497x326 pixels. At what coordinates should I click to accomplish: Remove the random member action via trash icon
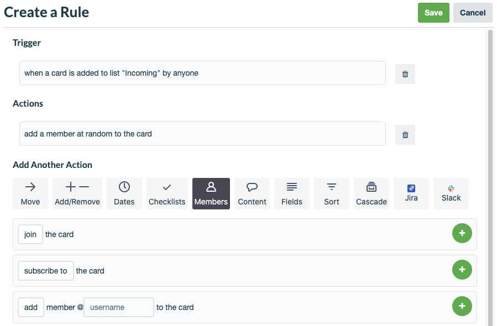click(x=405, y=134)
